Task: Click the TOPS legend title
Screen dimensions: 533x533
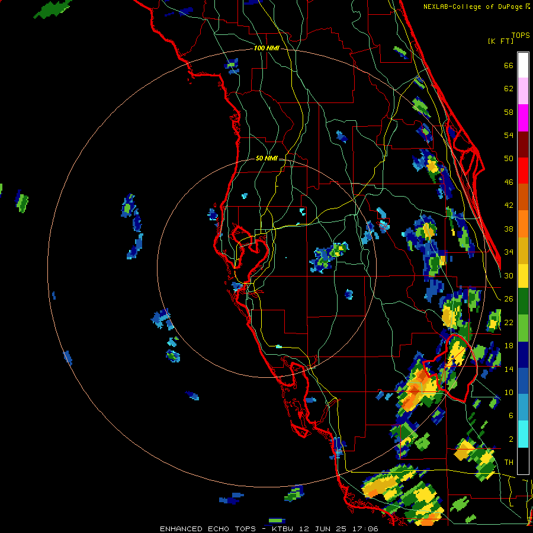Action: 521,35
